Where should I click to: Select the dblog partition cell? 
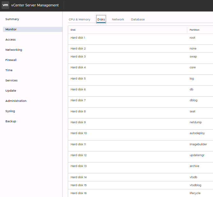(x=194, y=100)
